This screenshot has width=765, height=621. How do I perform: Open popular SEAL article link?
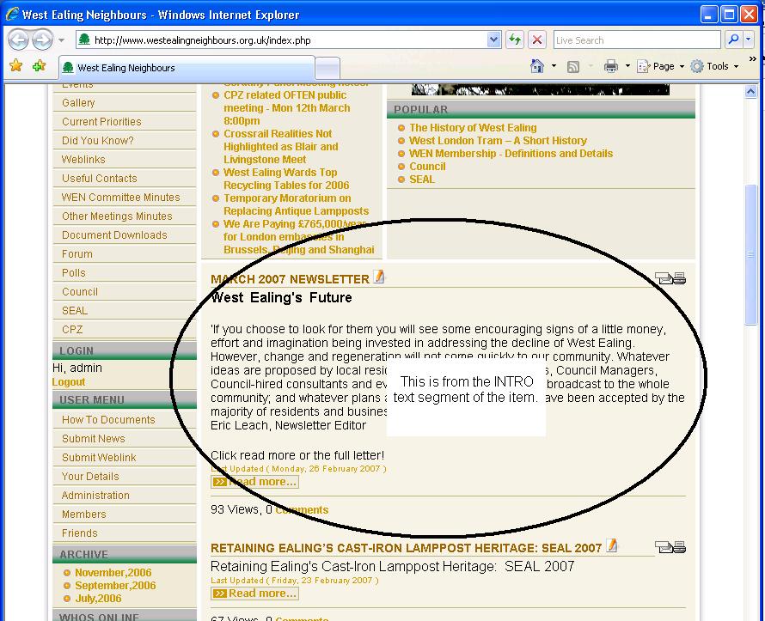click(422, 180)
